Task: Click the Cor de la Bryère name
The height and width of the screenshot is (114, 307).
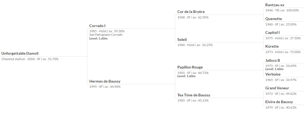Action: pyautogui.click(x=191, y=12)
